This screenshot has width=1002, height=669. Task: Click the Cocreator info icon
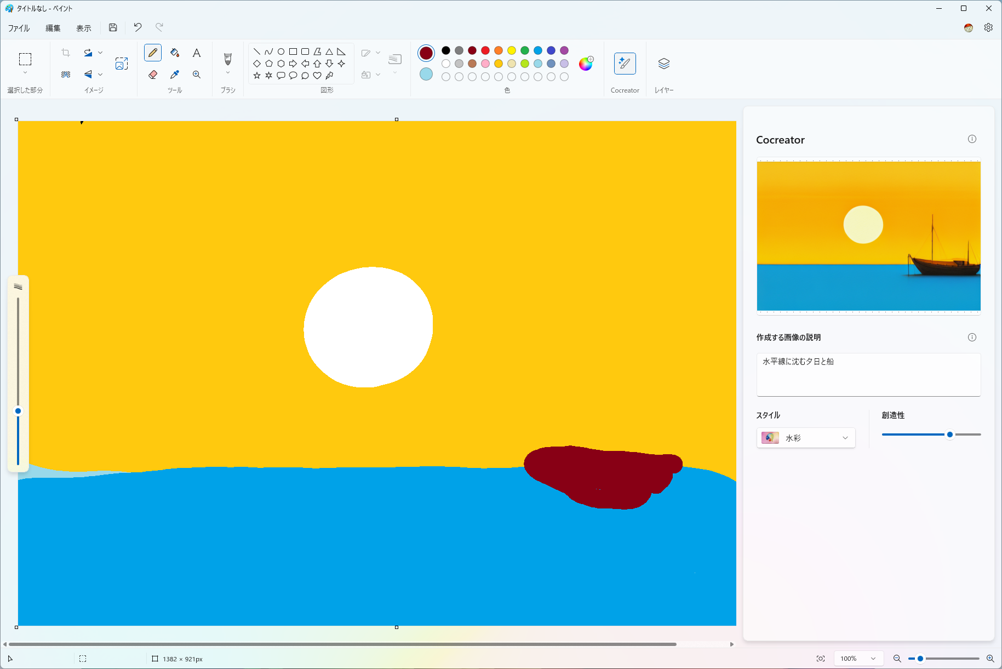pos(972,139)
